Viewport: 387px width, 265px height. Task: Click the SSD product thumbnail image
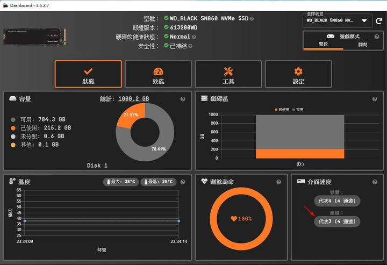tap(34, 37)
